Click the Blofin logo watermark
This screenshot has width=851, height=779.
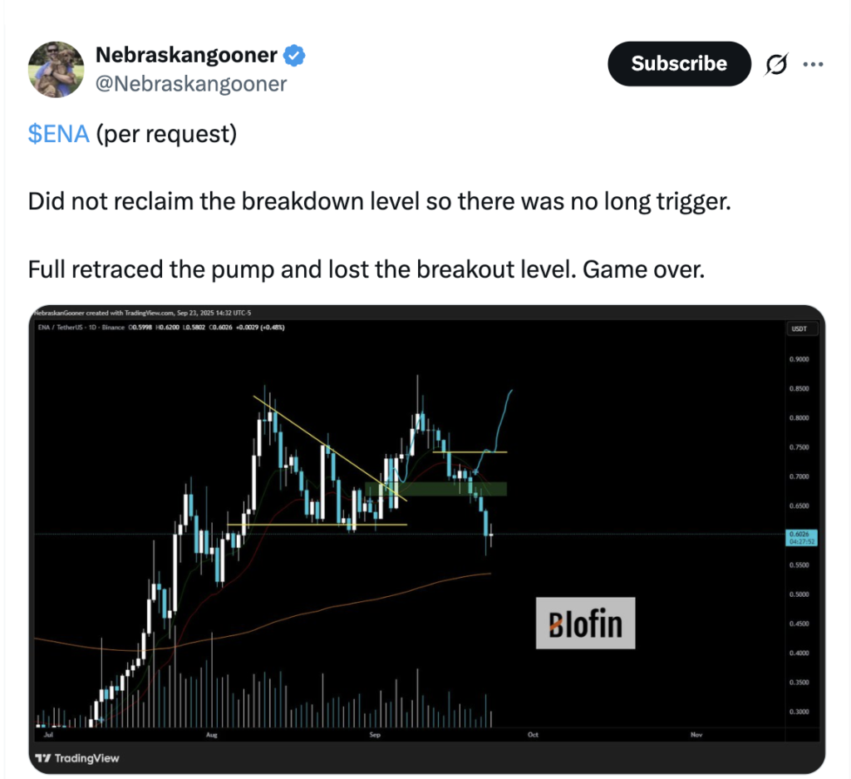pos(585,623)
